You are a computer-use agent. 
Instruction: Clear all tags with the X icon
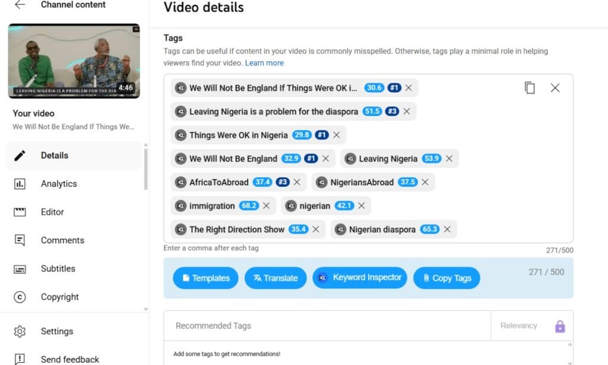555,88
